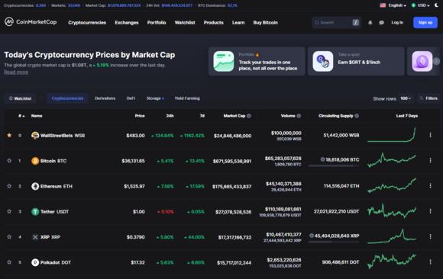Open the more options menu for Bitcoin row

coord(430,161)
